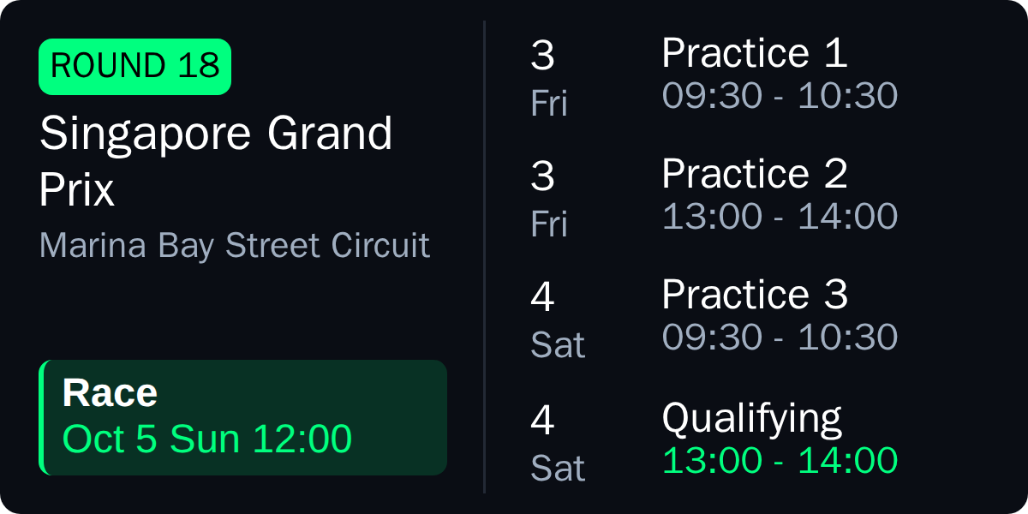Screen dimensions: 1028x514
Task: Click the Sat label beside Qualifying
Action: (558, 469)
